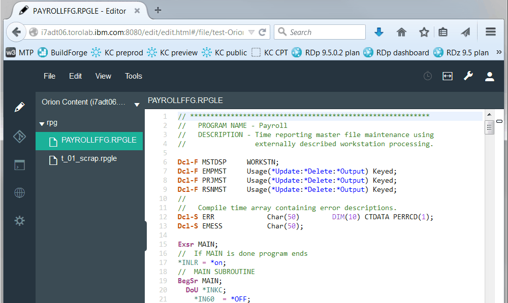This screenshot has width=508, height=303.
Task: Expand the bookmarks overflow chevron
Action: (499, 52)
